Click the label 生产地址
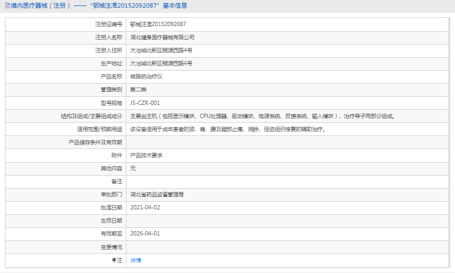The width and height of the screenshot is (455, 273). pos(111,64)
